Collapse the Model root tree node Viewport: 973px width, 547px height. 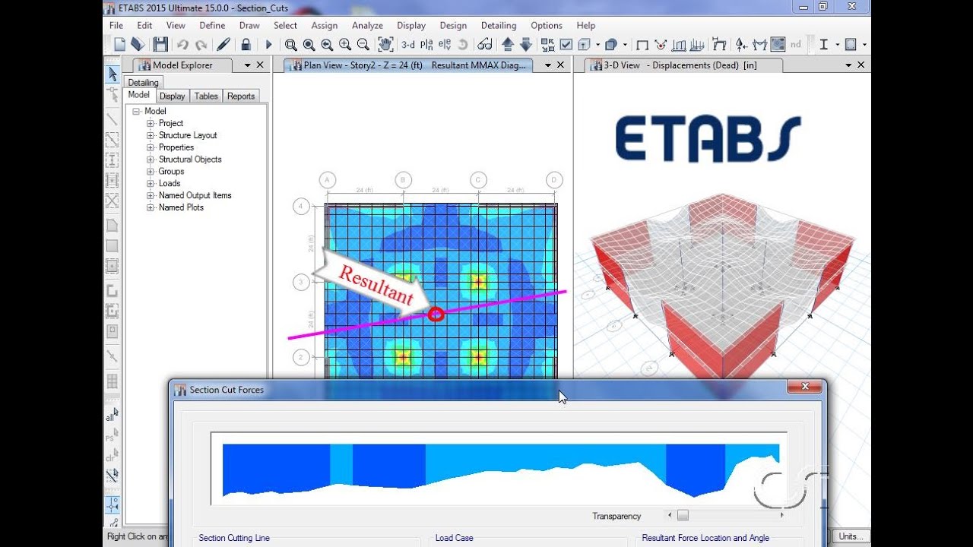click(137, 111)
